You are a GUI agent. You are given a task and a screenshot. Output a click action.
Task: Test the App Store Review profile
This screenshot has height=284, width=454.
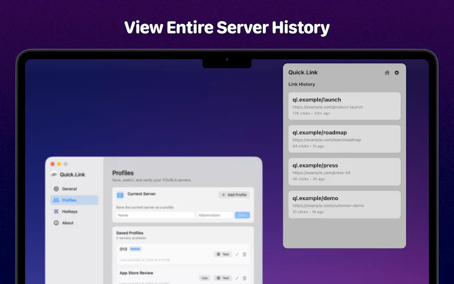tap(223, 278)
